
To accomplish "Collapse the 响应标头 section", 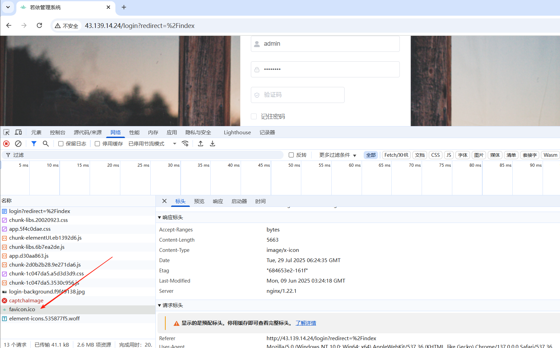I will point(160,217).
